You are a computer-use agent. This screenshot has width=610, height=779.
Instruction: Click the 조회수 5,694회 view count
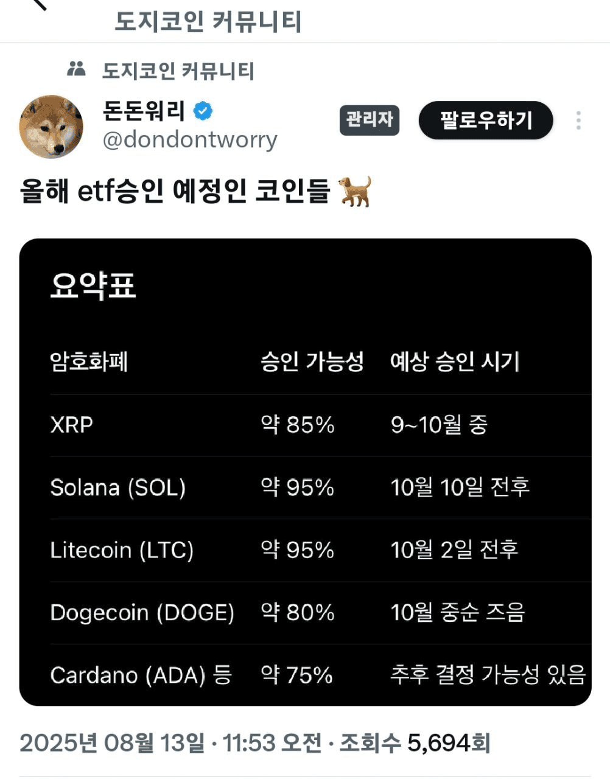415,743
